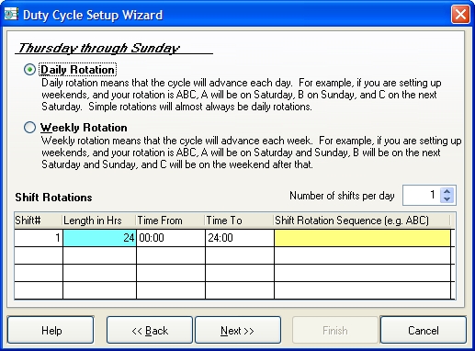This screenshot has height=351, width=475.
Task: Click the Time From column header
Action: pyautogui.click(x=171, y=221)
